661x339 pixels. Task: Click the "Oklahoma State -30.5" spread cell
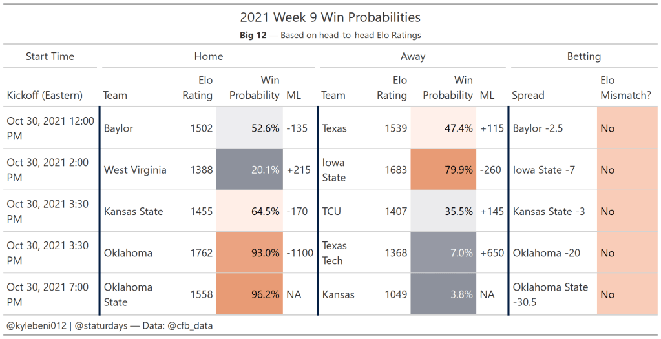550,294
